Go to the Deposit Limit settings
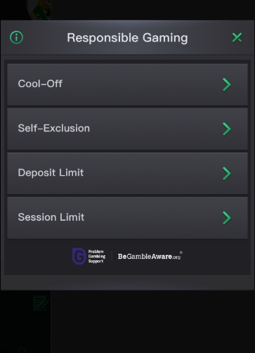 click(x=127, y=173)
